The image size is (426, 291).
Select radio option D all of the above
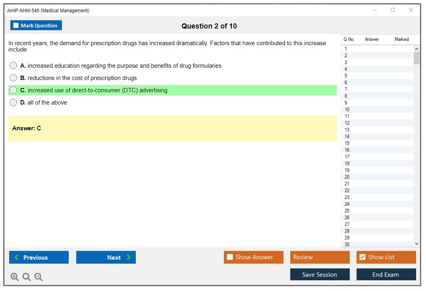pos(13,103)
